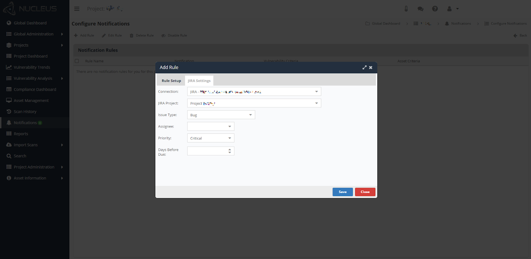Open Scan History in the sidebar
The image size is (531, 259).
click(25, 112)
